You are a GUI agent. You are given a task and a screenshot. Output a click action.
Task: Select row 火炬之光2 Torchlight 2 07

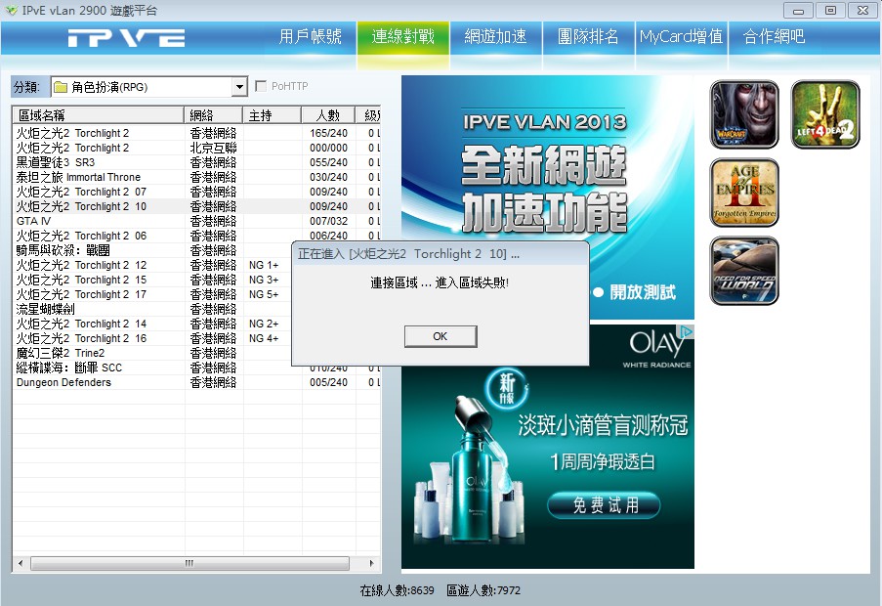(196, 192)
